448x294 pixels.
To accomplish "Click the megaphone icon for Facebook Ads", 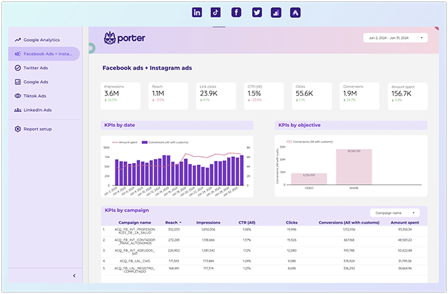I will coord(18,54).
